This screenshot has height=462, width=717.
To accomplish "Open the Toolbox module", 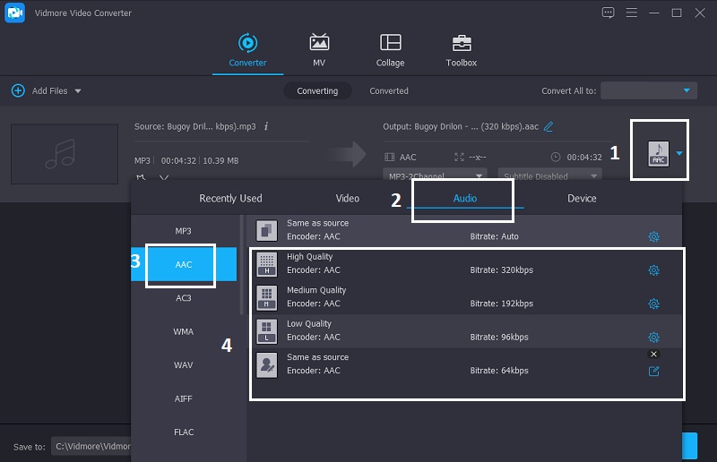I will pos(462,50).
